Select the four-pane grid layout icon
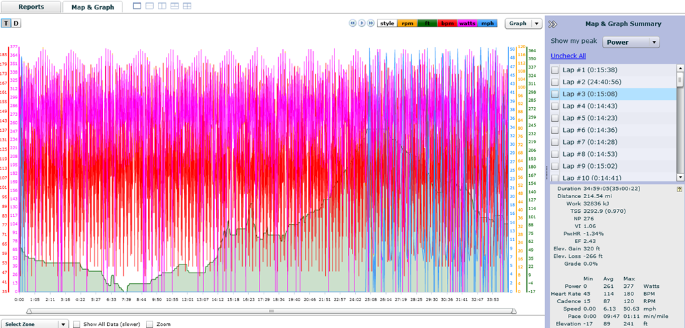The image size is (685, 328). [187, 6]
